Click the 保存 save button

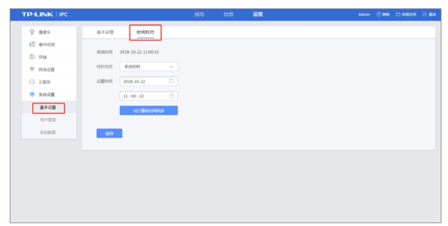pyautogui.click(x=110, y=133)
